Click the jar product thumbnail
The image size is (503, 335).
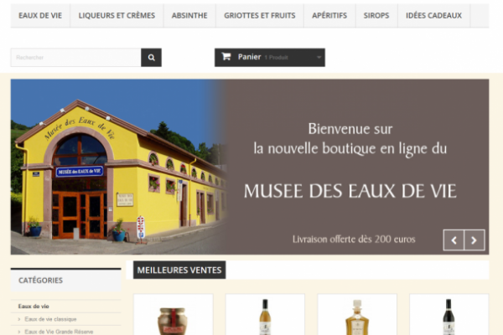click(x=173, y=320)
